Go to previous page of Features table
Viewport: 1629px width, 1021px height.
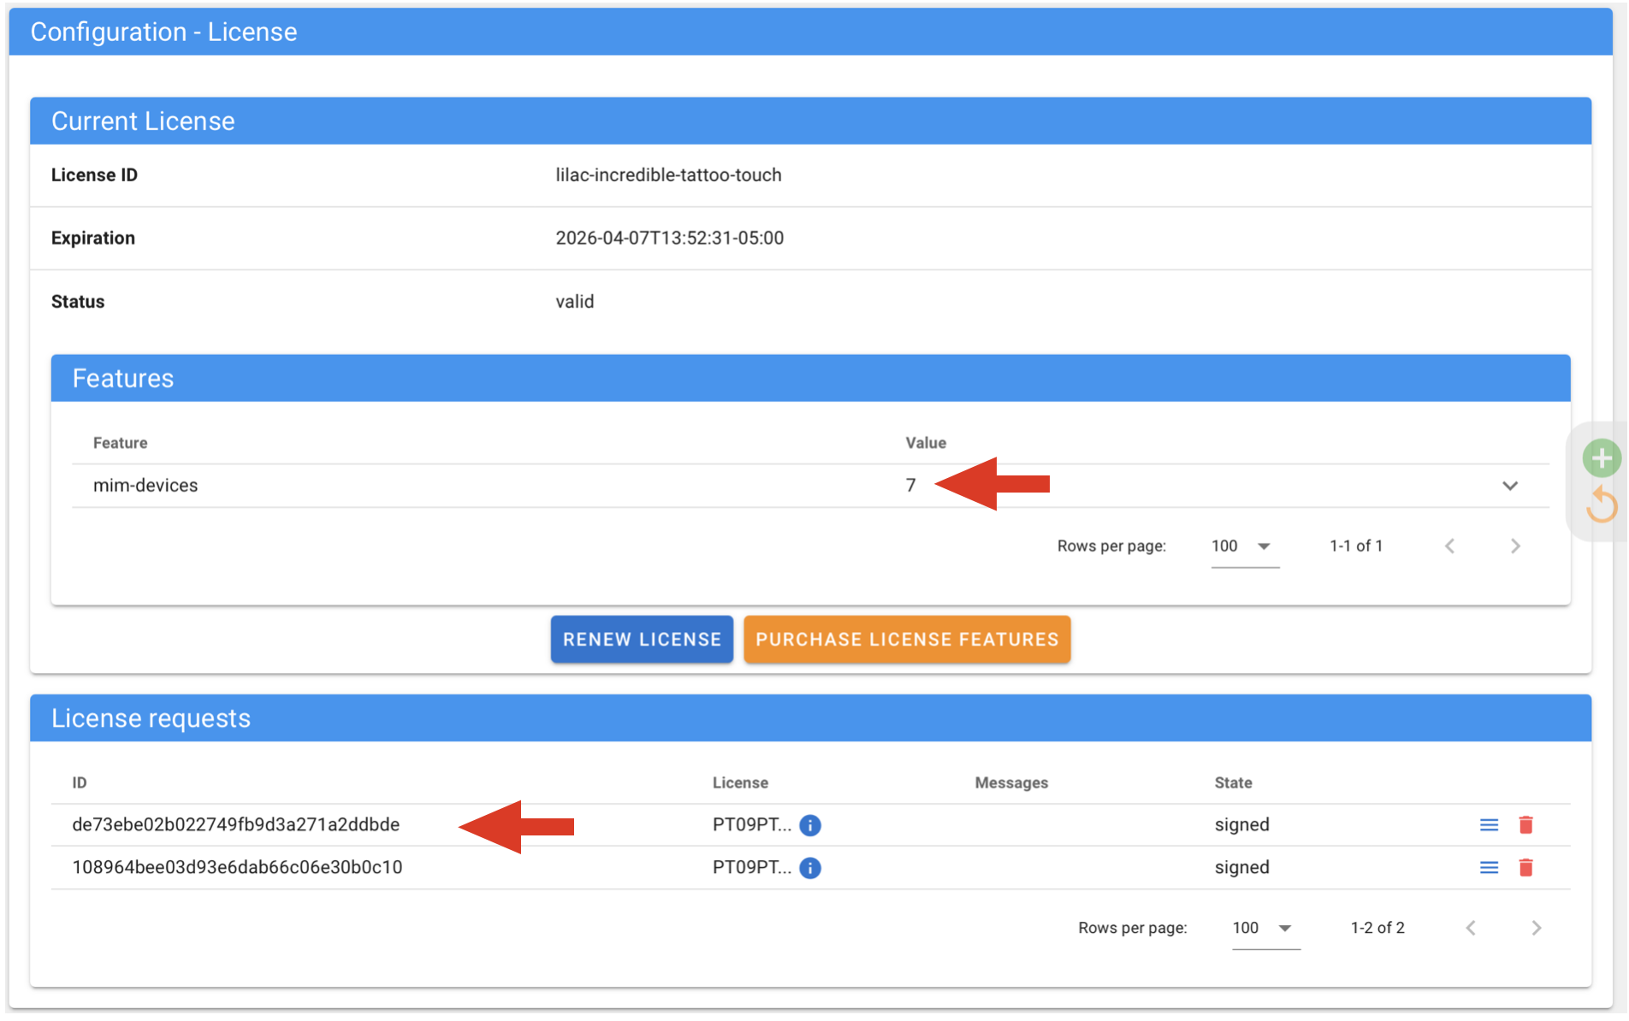point(1450,546)
